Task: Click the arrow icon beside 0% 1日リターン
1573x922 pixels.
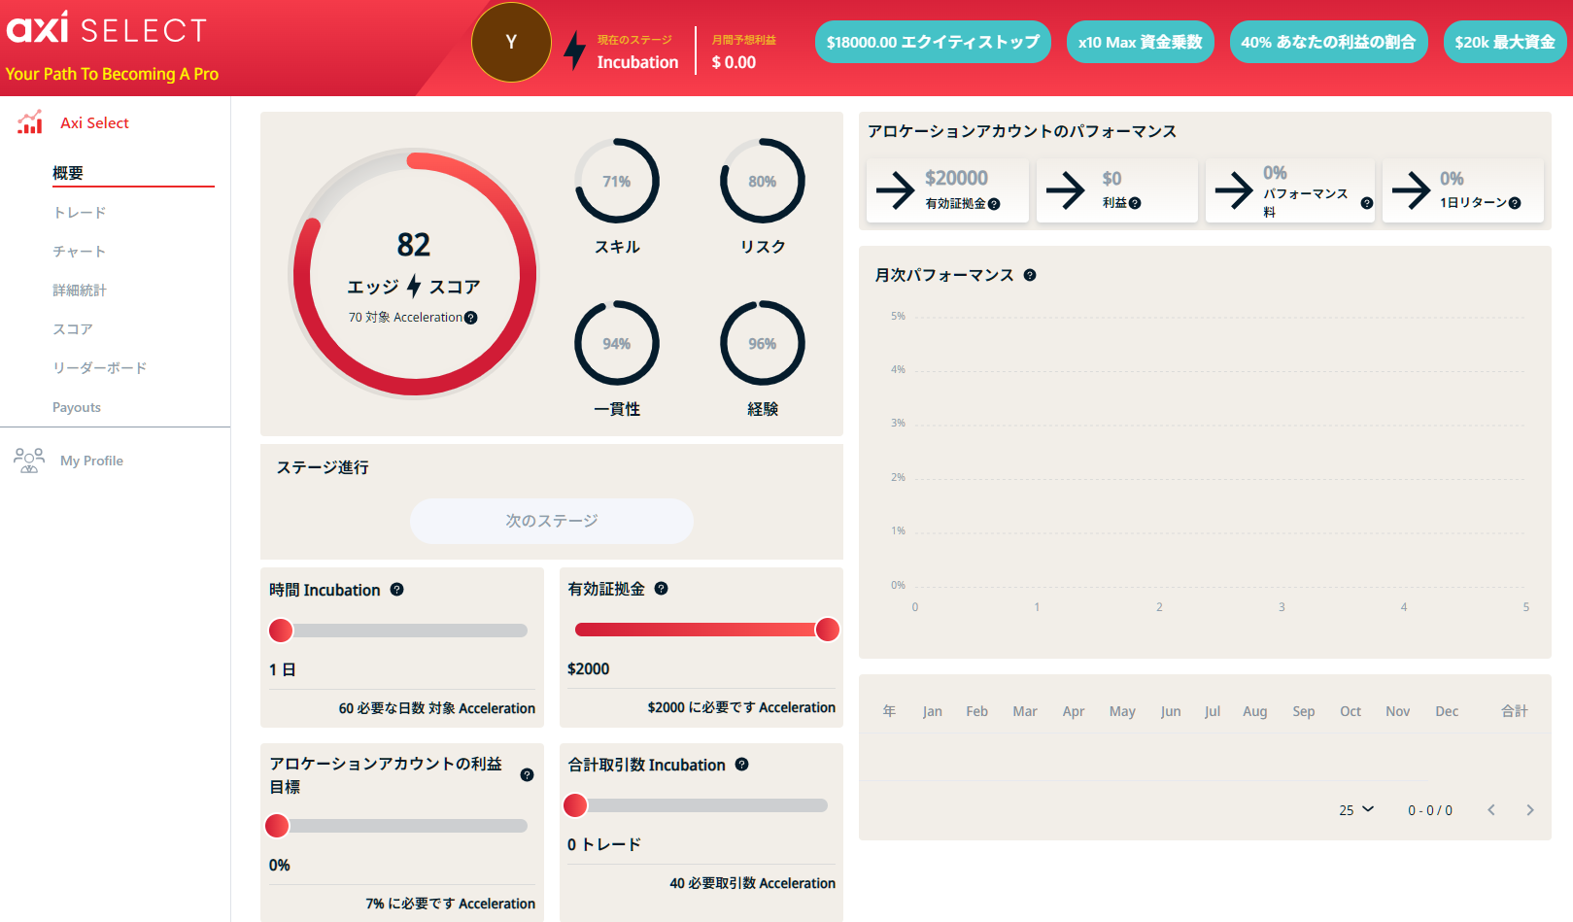Action: pyautogui.click(x=1411, y=190)
